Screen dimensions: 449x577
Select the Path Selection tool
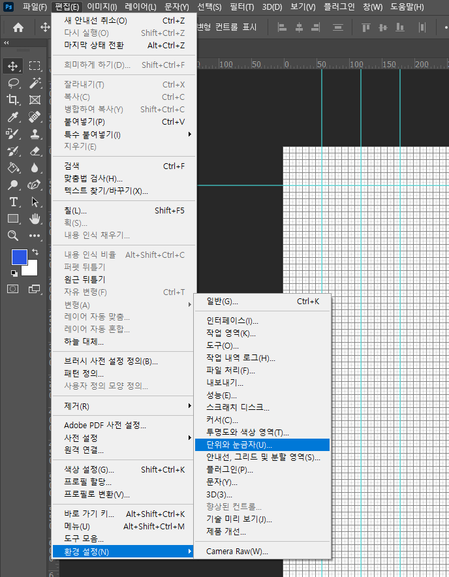pos(35,202)
